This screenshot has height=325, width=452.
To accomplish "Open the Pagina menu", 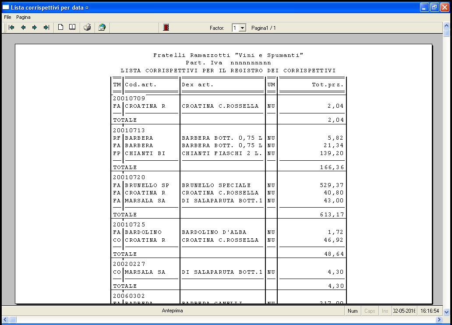I will pyautogui.click(x=23, y=17).
